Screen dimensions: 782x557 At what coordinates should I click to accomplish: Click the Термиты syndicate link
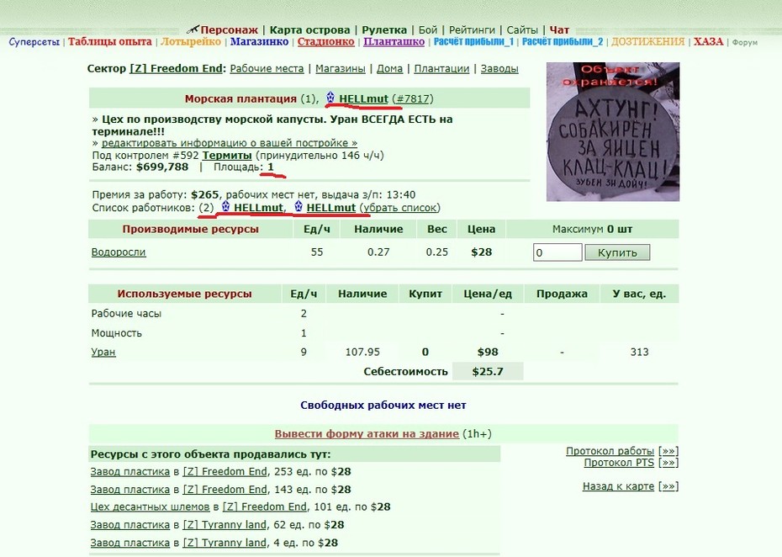(227, 155)
